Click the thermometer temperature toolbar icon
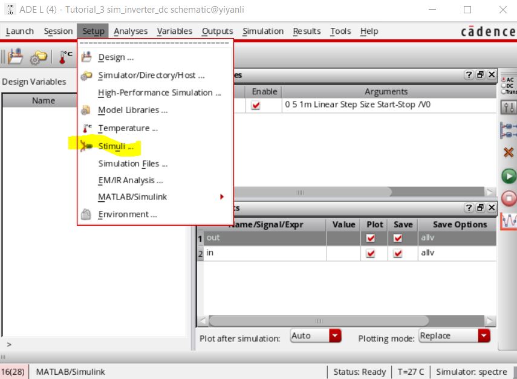 (67, 57)
